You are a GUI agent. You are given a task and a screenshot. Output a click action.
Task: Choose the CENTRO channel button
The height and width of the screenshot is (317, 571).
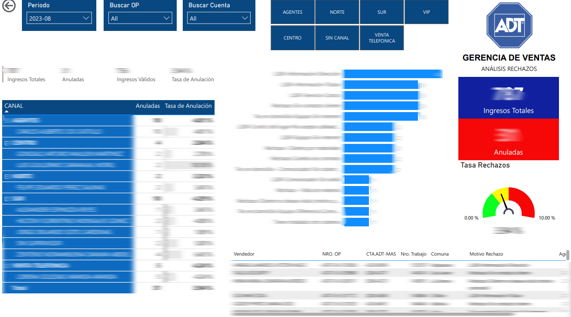pyautogui.click(x=292, y=38)
